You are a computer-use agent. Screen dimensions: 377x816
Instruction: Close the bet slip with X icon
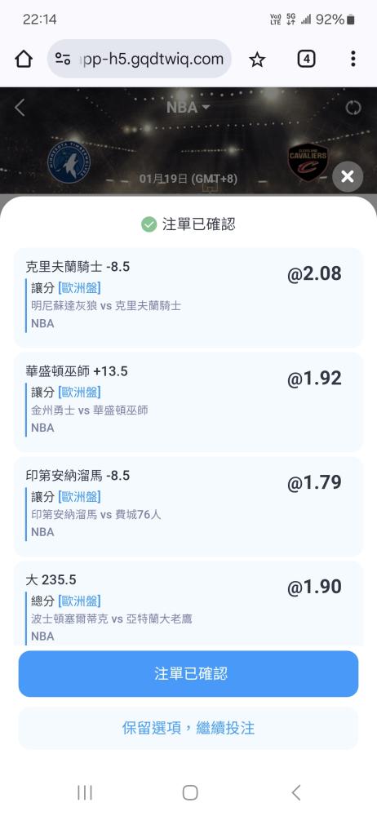(x=348, y=176)
